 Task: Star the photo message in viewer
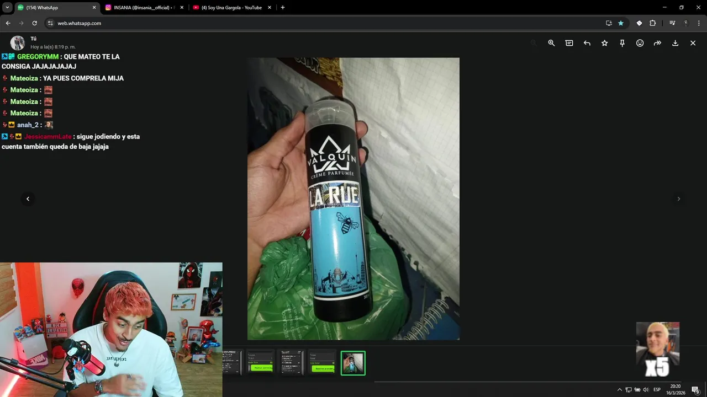[604, 43]
